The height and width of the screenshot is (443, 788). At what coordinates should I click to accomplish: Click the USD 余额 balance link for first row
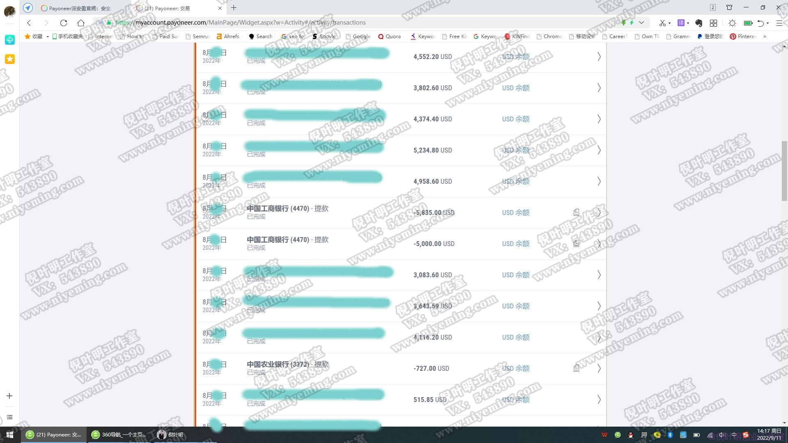[x=515, y=56]
